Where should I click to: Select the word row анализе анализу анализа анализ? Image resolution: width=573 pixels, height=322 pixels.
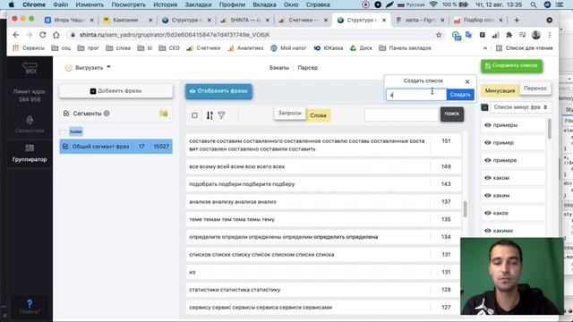323,202
